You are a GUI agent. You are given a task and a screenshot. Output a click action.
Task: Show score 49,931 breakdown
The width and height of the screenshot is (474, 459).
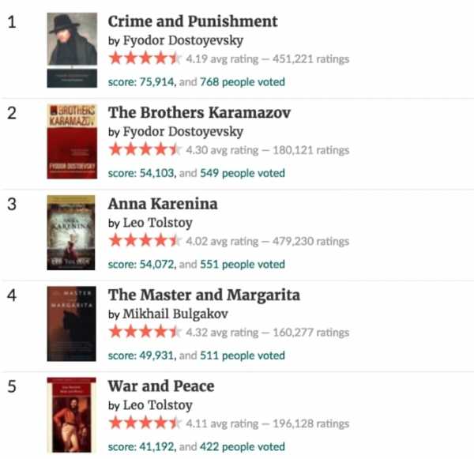click(x=141, y=356)
